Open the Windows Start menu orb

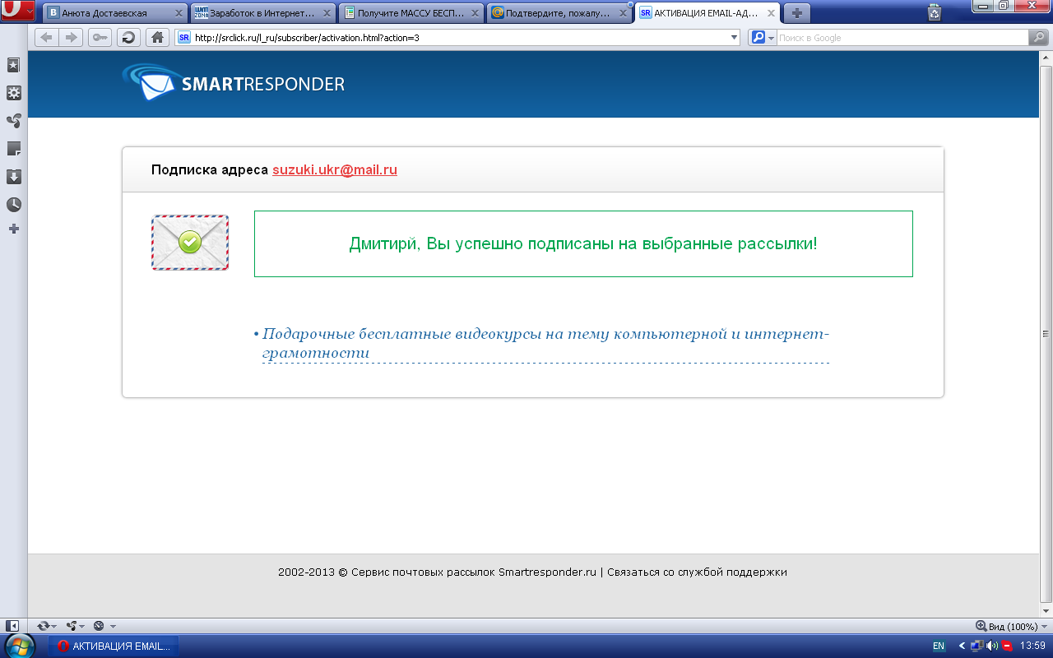pyautogui.click(x=20, y=645)
